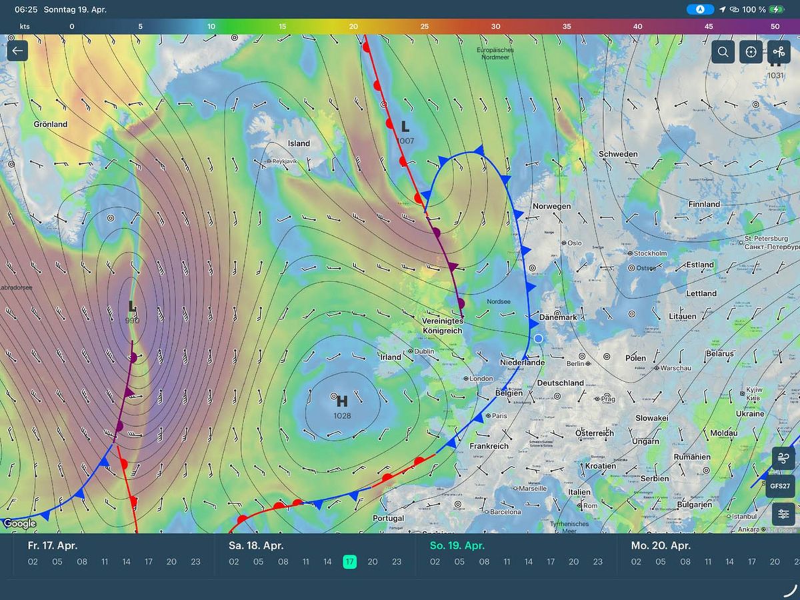Open the GFS27 forecast model selector

(780, 486)
